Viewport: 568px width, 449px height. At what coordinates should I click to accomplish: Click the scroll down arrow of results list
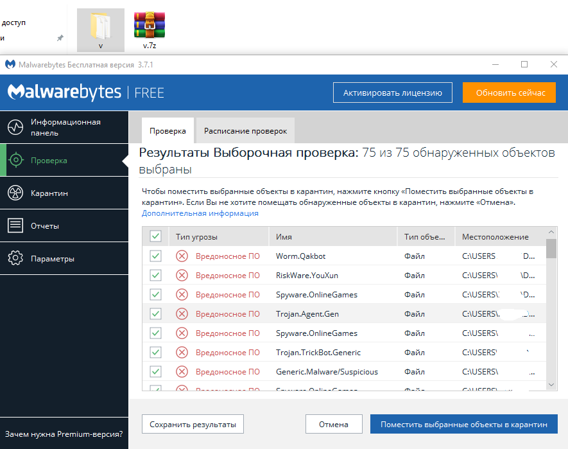click(x=551, y=385)
